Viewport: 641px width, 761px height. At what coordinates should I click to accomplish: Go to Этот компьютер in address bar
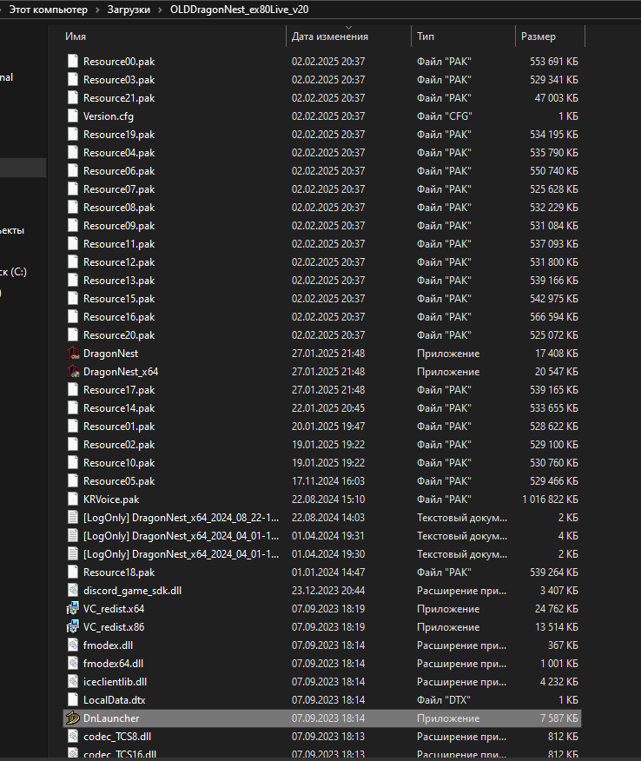click(49, 10)
